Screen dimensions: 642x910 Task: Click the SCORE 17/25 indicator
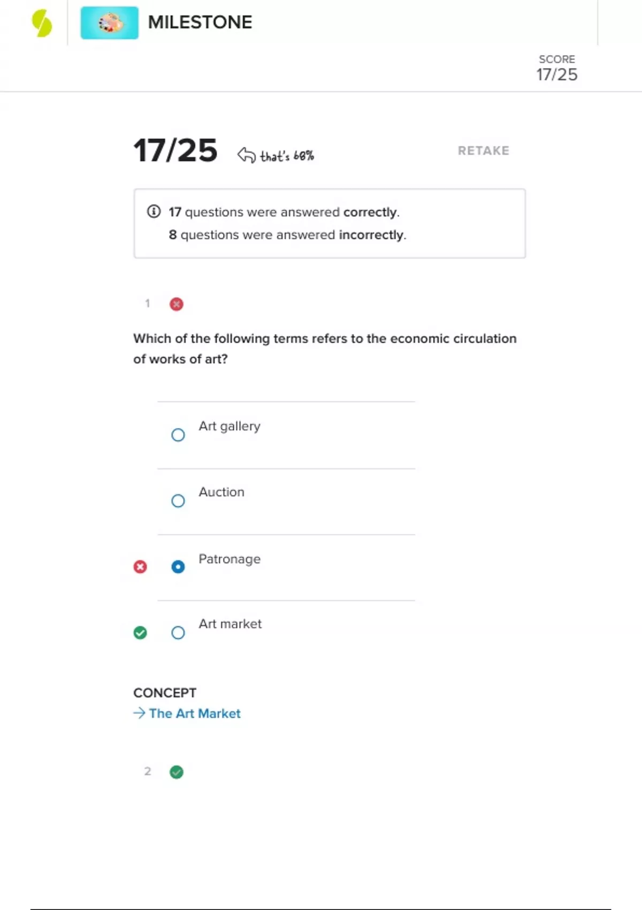click(x=557, y=68)
